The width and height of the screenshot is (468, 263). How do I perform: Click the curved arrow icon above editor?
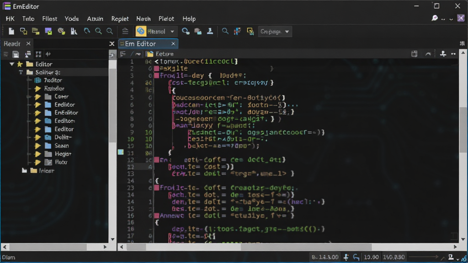(x=428, y=54)
